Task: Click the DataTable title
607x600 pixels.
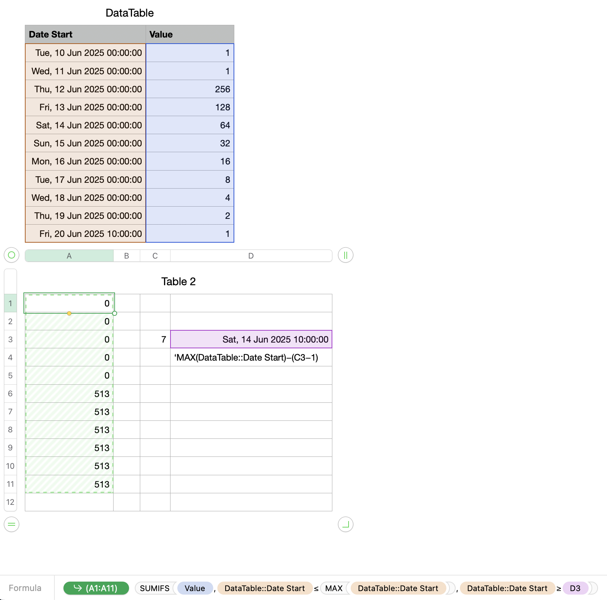Action: pos(130,13)
